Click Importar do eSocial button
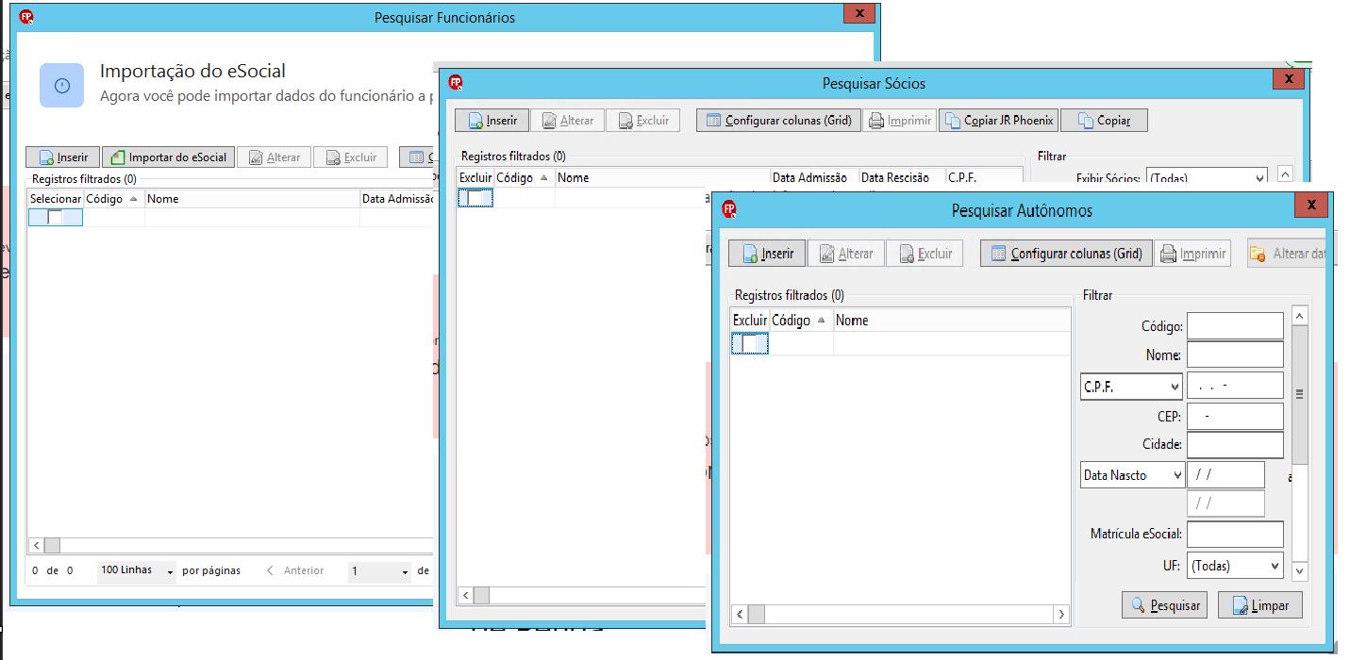1350x660 pixels. click(167, 157)
